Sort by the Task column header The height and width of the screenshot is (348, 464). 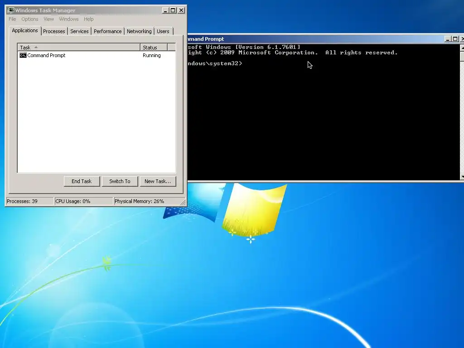click(x=79, y=47)
